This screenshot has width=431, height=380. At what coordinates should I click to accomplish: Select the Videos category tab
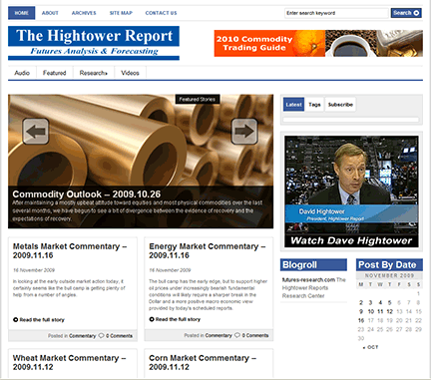tap(130, 73)
